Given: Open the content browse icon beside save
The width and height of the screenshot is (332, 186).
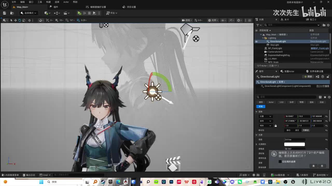Looking at the screenshot, I should click(12, 13).
